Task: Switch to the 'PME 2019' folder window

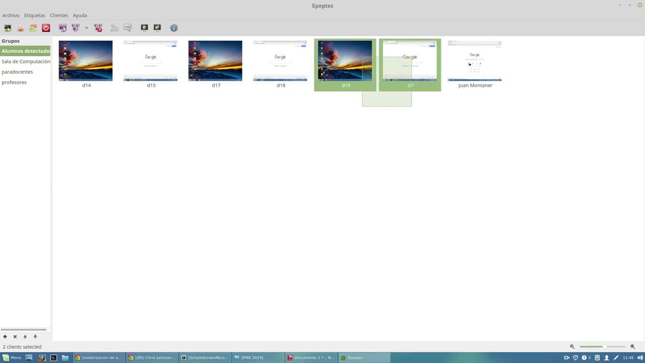Action: (x=258, y=357)
